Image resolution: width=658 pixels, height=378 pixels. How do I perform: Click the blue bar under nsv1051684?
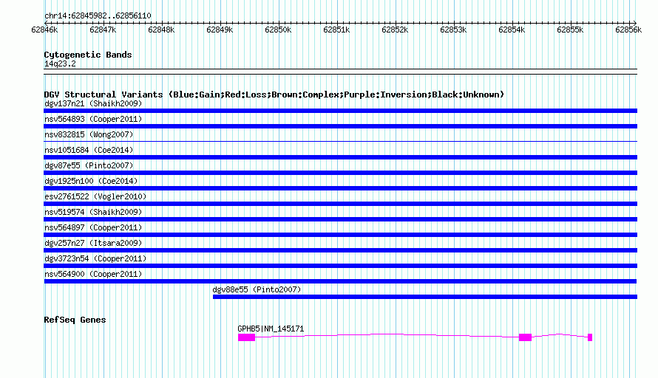[340, 157]
